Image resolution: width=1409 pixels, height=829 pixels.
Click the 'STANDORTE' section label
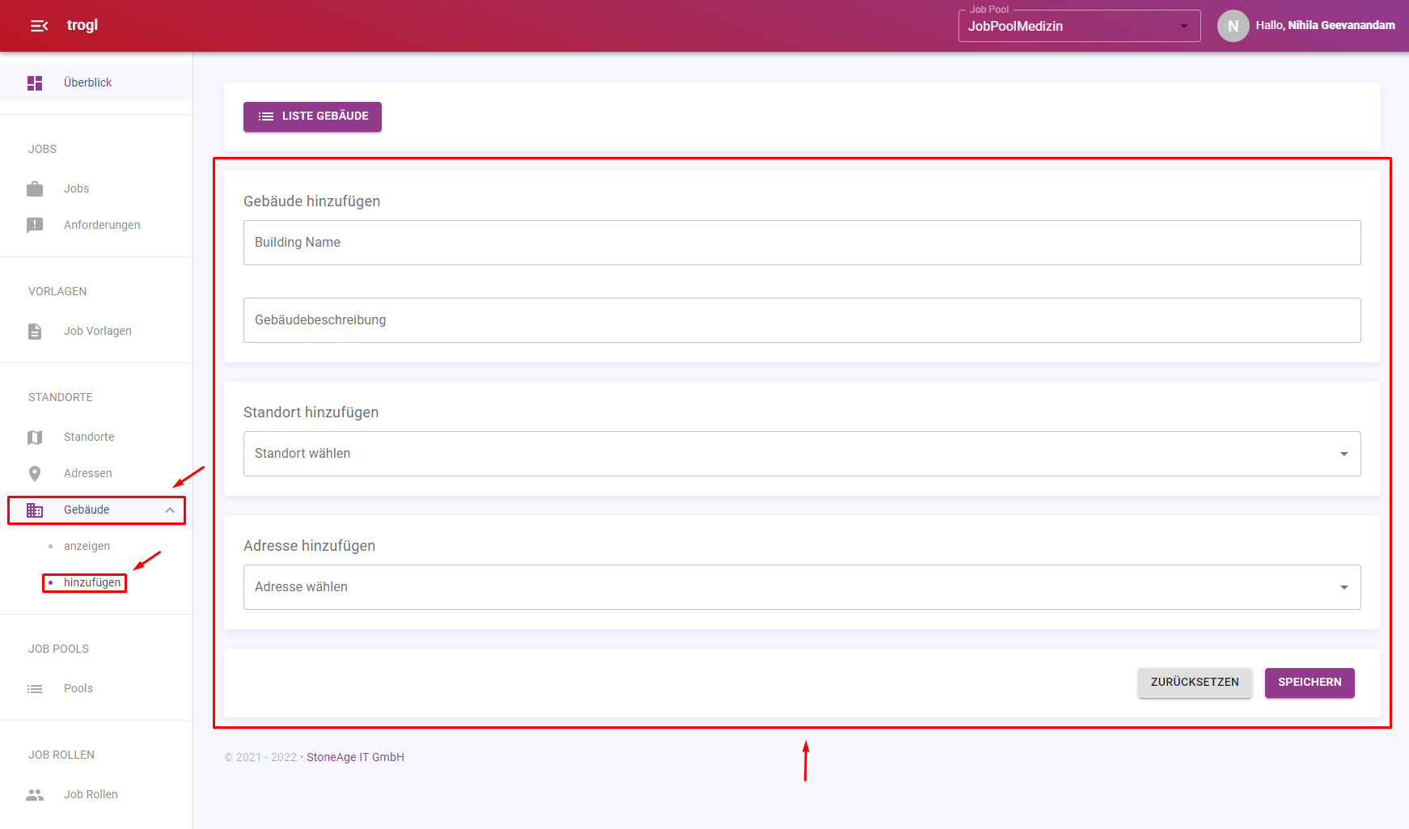click(61, 397)
